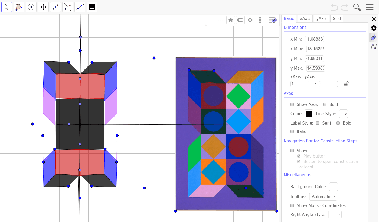379x223 pixels.
Task: Select the Reflect about line tool
Action: tap(68, 7)
